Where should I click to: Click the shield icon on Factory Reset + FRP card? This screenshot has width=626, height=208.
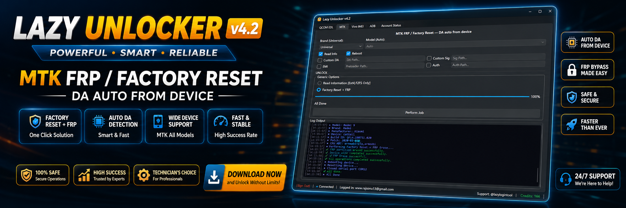(35, 121)
